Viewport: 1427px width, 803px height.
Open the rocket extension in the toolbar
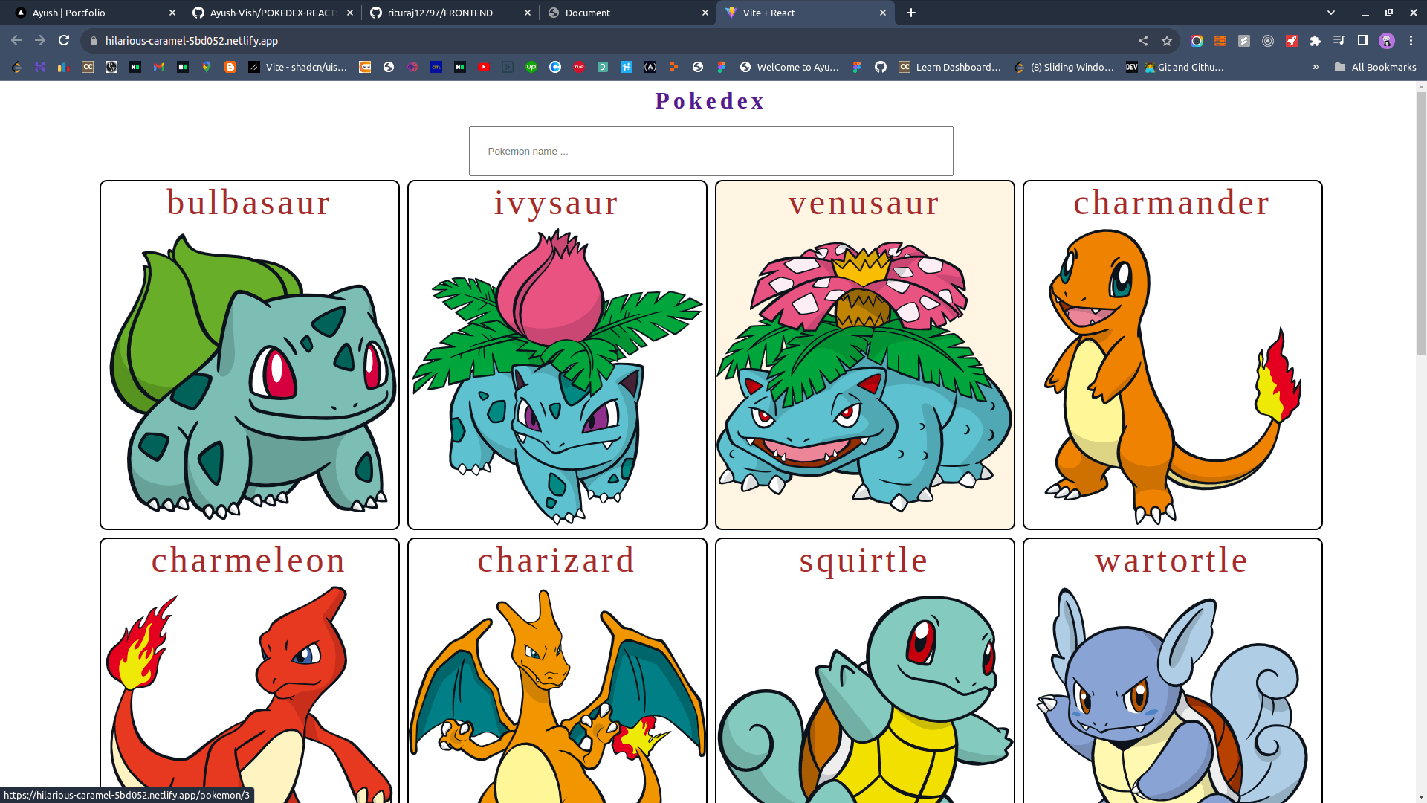click(x=1292, y=41)
